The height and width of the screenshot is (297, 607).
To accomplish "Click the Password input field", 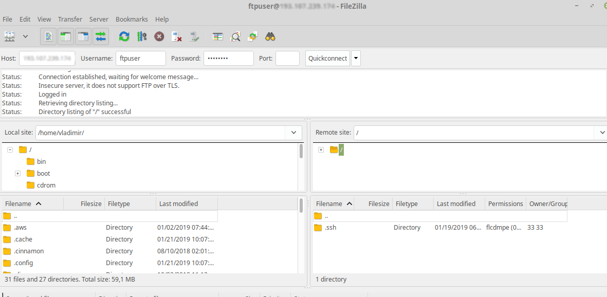I will click(229, 59).
